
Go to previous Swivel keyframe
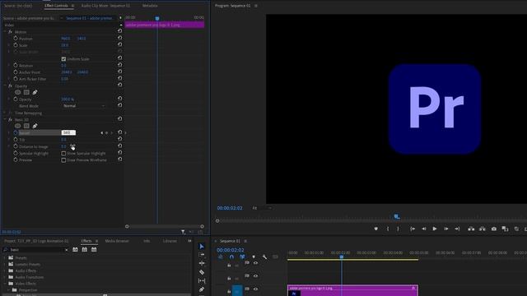coord(101,133)
